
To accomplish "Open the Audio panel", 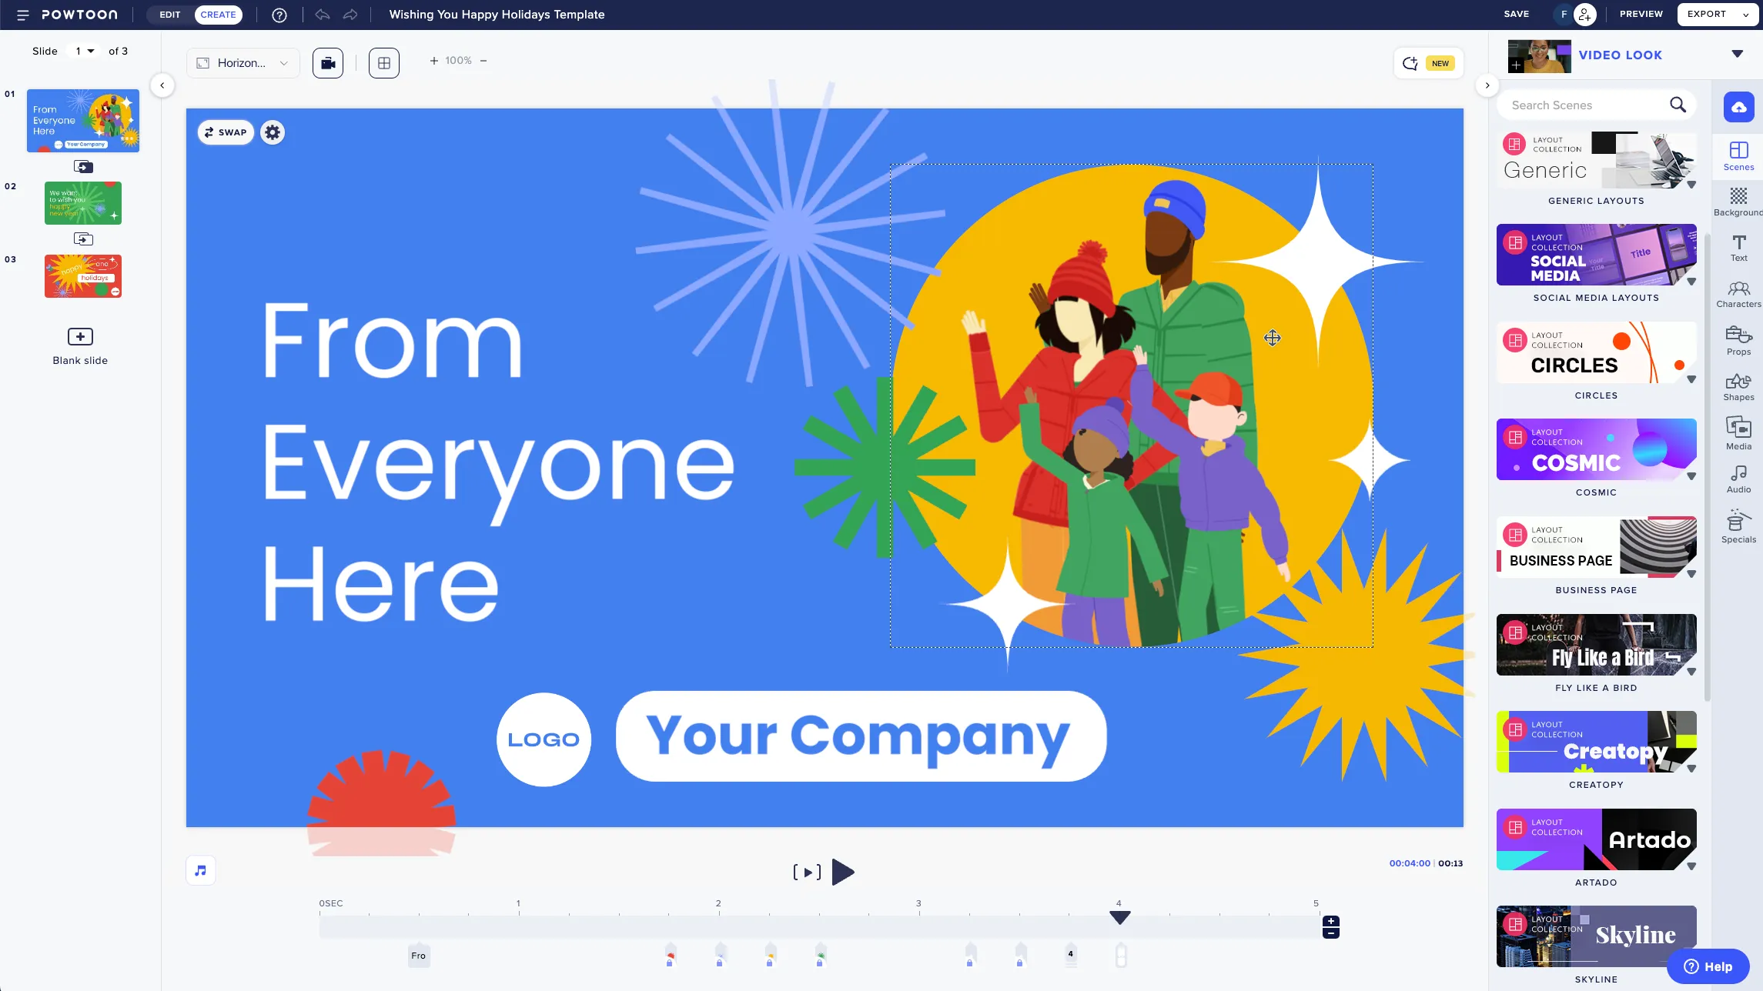I will [1739, 478].
